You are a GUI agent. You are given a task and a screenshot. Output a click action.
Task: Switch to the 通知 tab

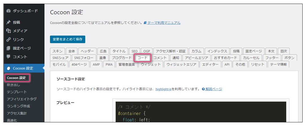(176, 58)
